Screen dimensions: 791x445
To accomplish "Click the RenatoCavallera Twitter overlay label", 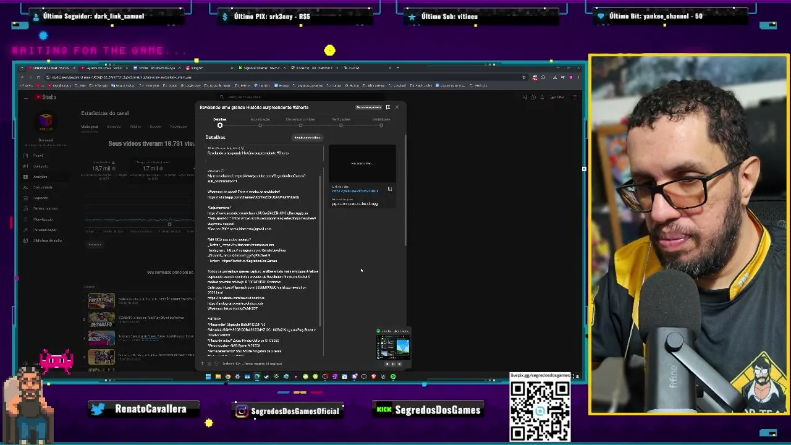I will coord(144,409).
